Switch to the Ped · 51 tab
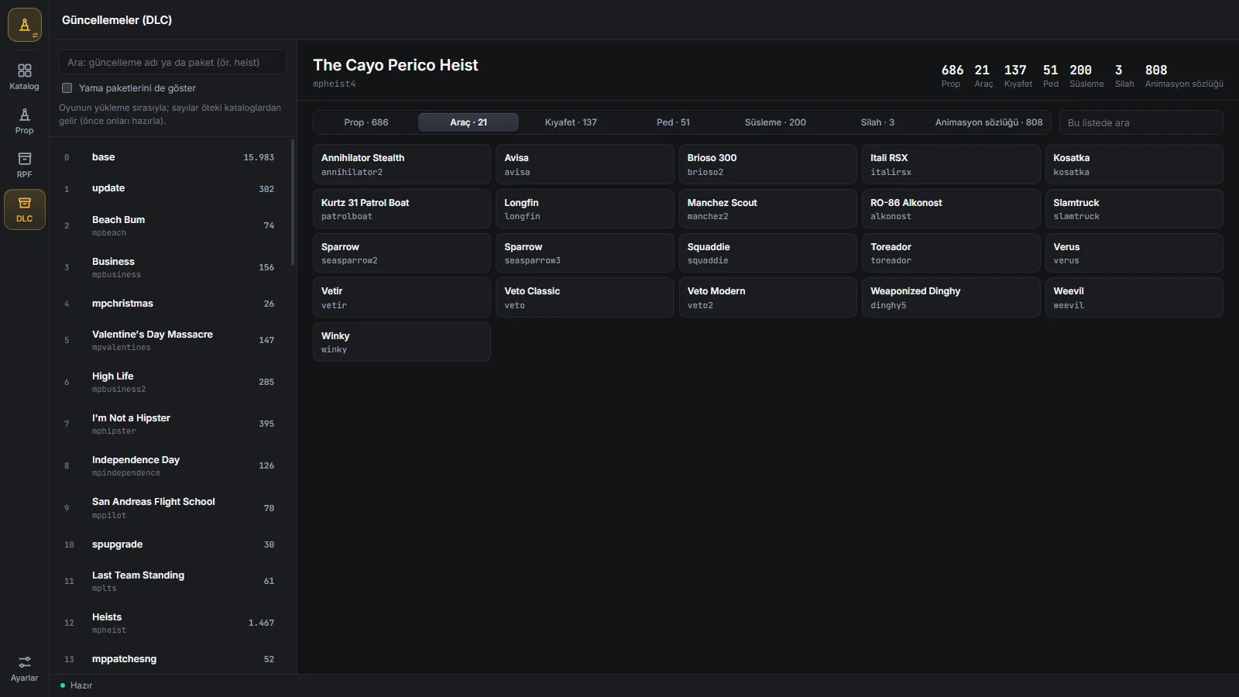1239x697 pixels. point(673,122)
